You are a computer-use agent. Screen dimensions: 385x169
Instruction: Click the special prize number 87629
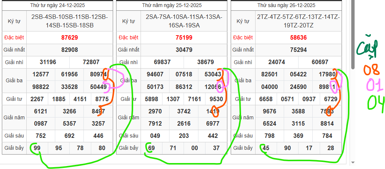[x=69, y=37]
